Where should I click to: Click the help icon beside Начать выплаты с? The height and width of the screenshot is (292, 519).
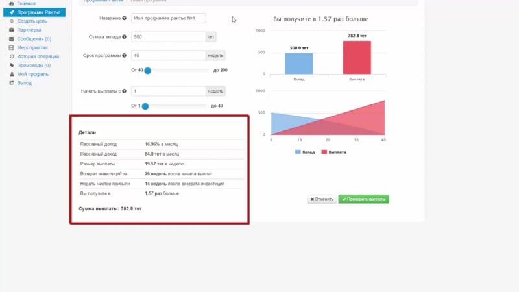[124, 91]
